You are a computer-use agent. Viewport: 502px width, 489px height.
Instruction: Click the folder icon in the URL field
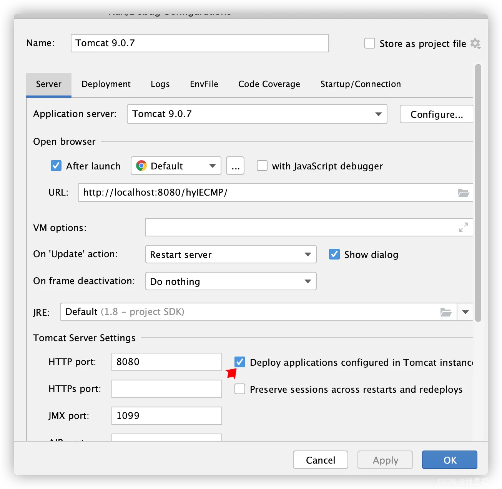[x=464, y=193]
